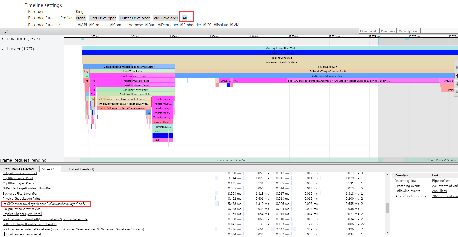Set stream profile to None

tap(81, 18)
